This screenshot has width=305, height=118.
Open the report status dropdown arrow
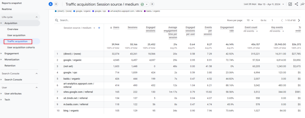coord(147,4)
